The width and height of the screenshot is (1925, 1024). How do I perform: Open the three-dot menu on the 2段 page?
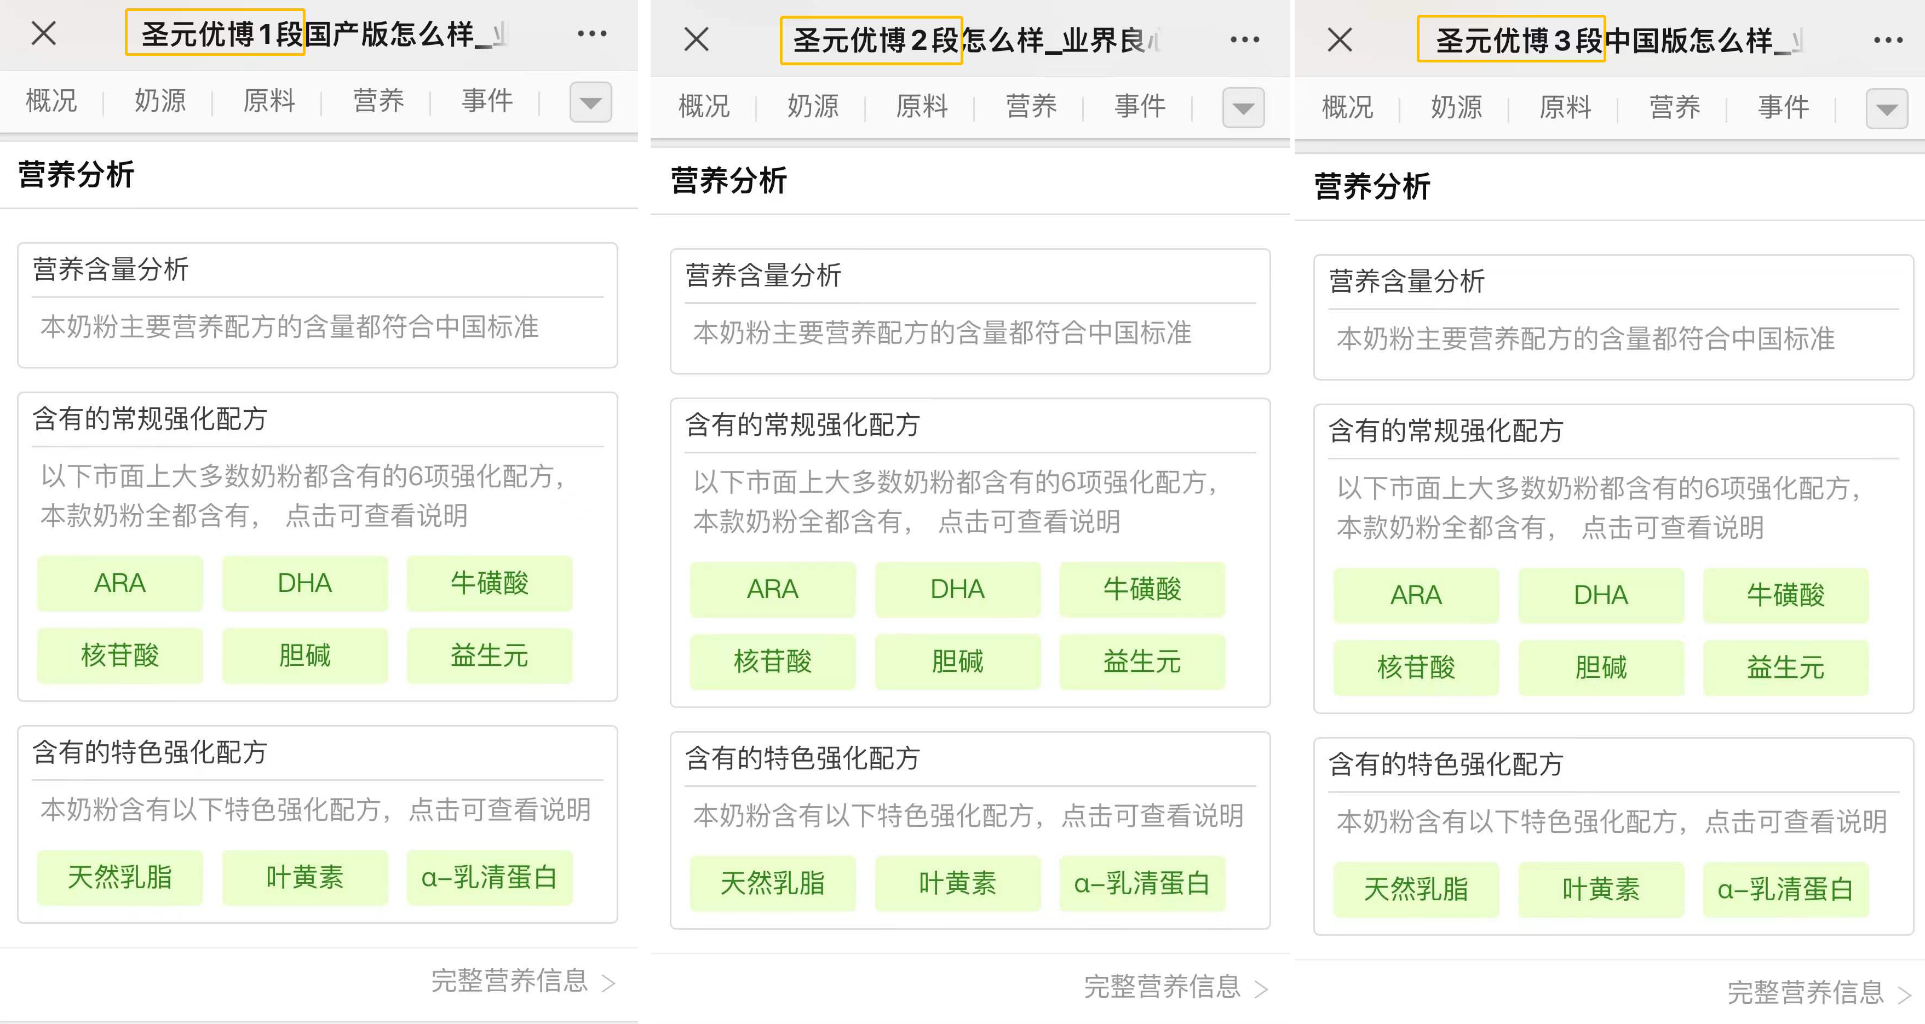coord(1244,39)
